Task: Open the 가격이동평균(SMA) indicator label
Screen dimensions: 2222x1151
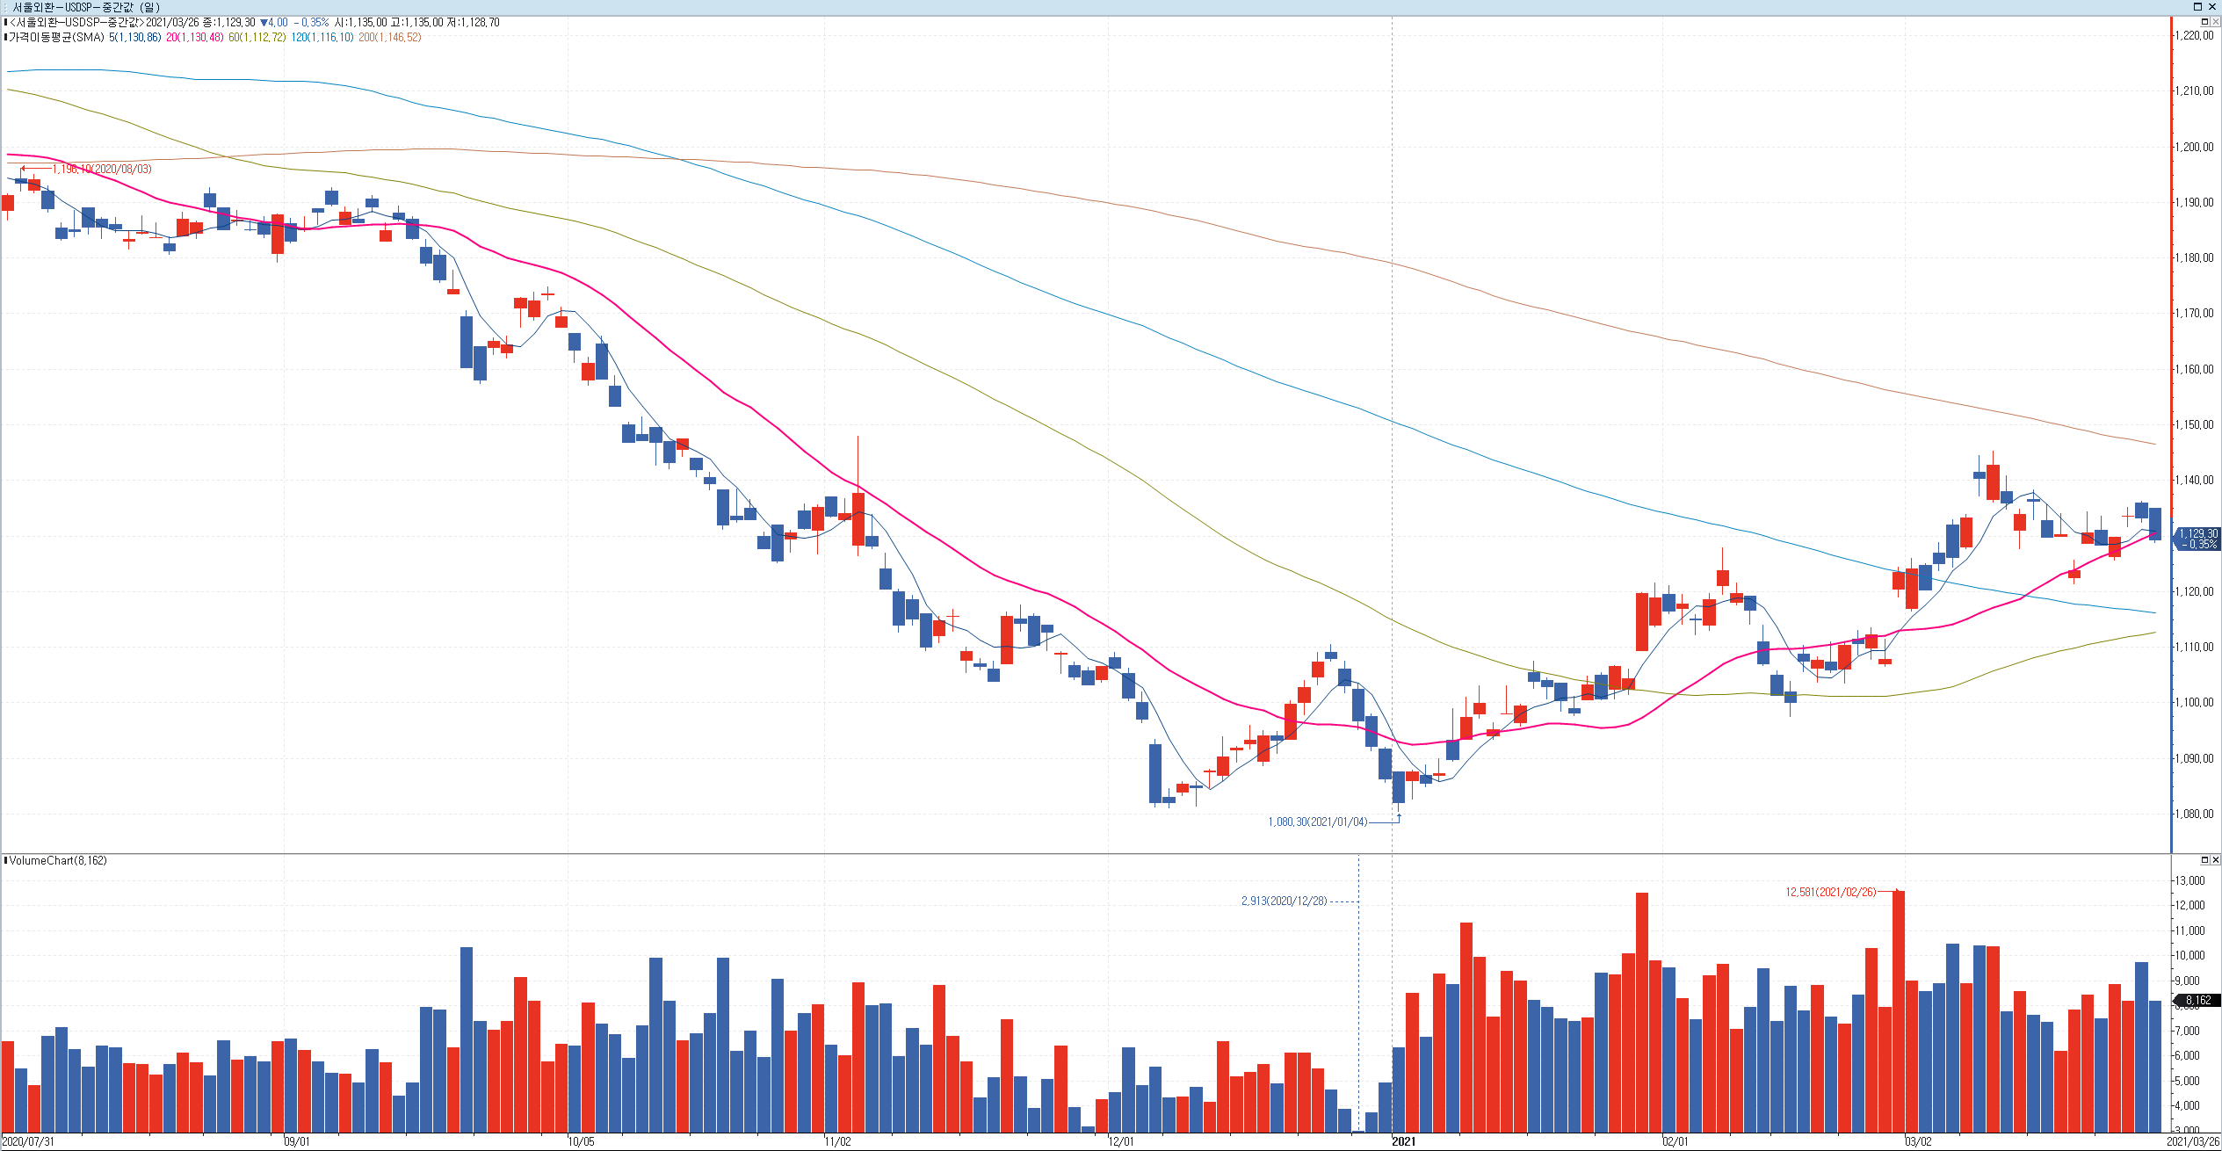Action: [56, 38]
